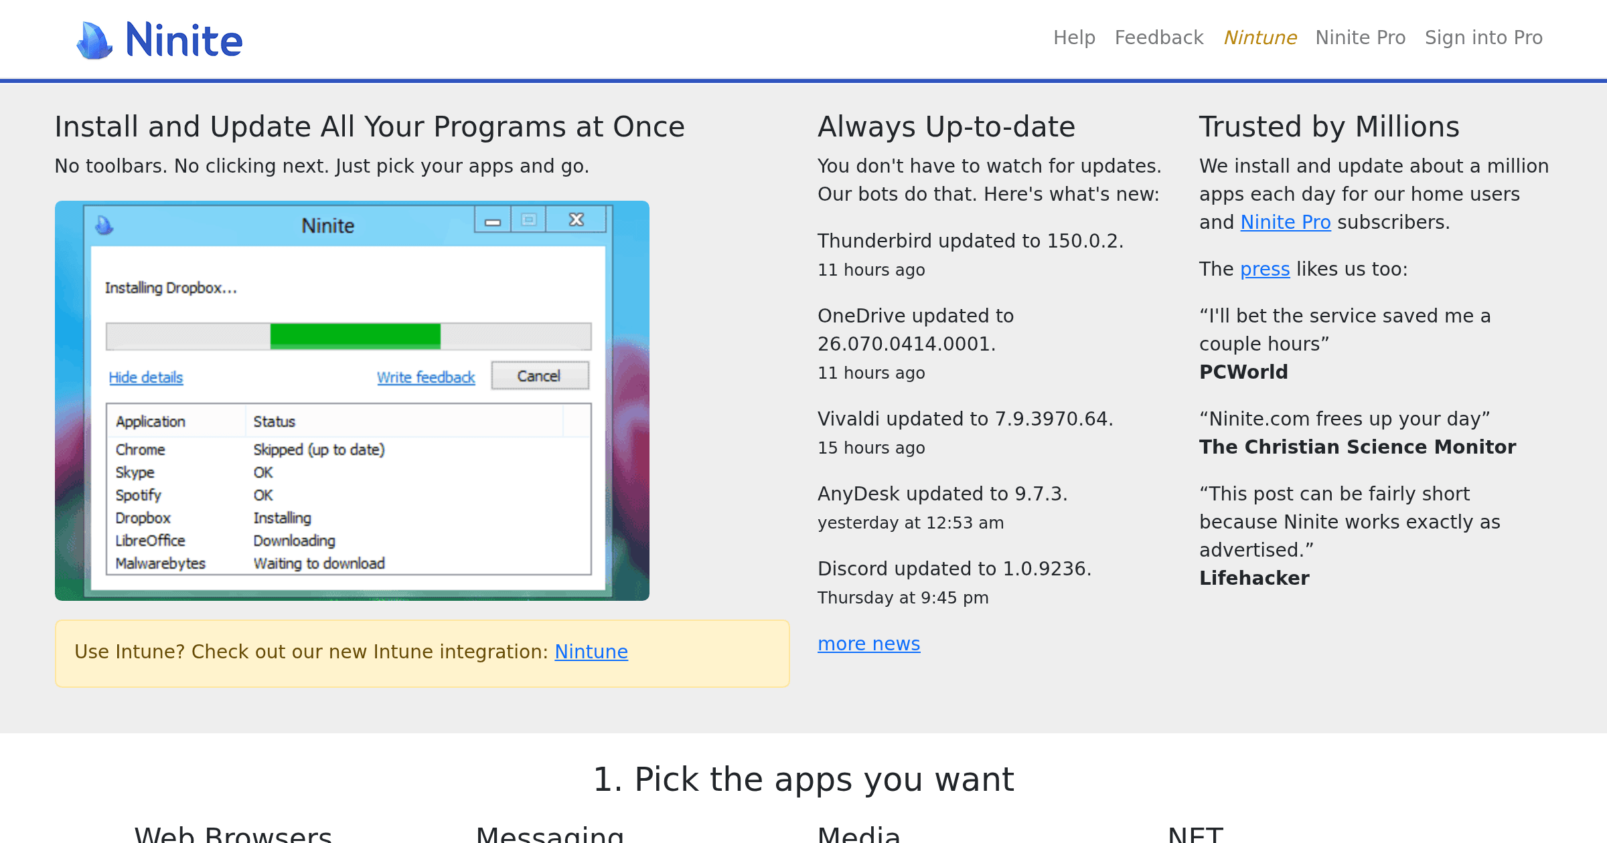Click the "1. Pick the apps you want" heading
Image resolution: width=1607 pixels, height=843 pixels.
pos(803,779)
